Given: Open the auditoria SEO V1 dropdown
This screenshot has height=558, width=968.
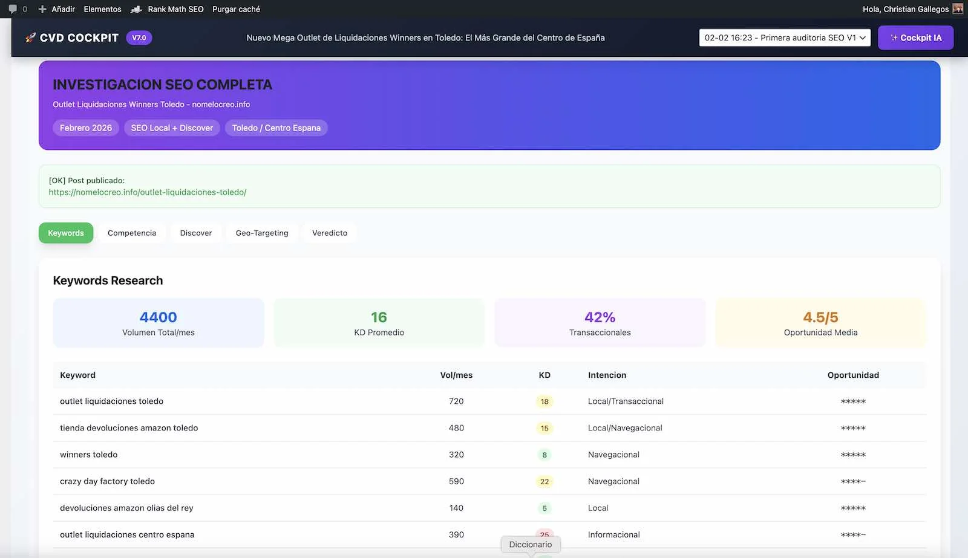Looking at the screenshot, I should (784, 37).
